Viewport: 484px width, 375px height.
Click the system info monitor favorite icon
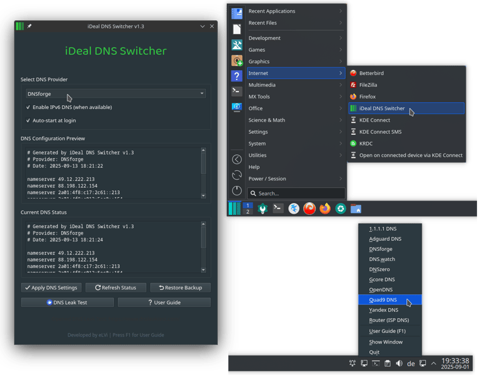(x=237, y=107)
